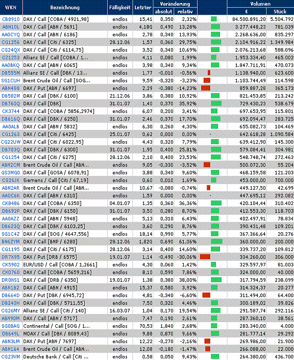
Task: Click volume value 84.500.891,20
Action: pyautogui.click(x=249, y=19)
